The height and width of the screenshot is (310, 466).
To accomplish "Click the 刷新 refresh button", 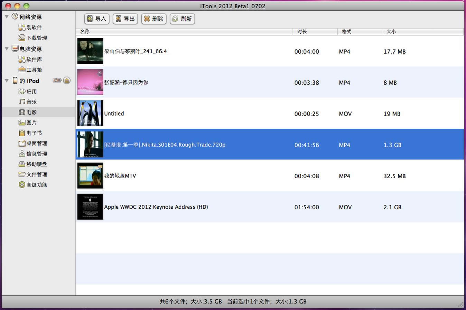I will pos(182,19).
